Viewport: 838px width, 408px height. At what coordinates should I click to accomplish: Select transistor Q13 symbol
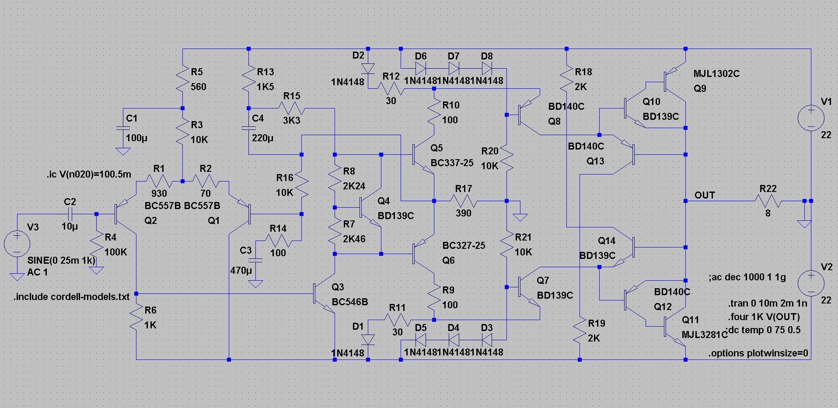coord(624,154)
